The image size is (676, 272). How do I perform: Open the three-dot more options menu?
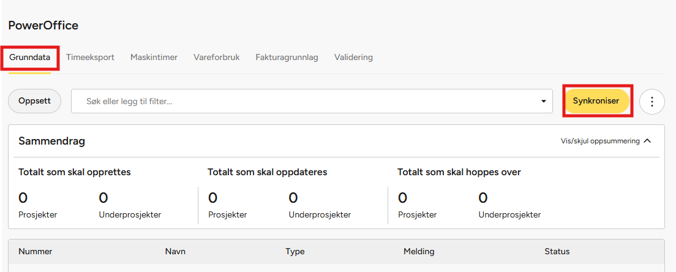[x=652, y=101]
